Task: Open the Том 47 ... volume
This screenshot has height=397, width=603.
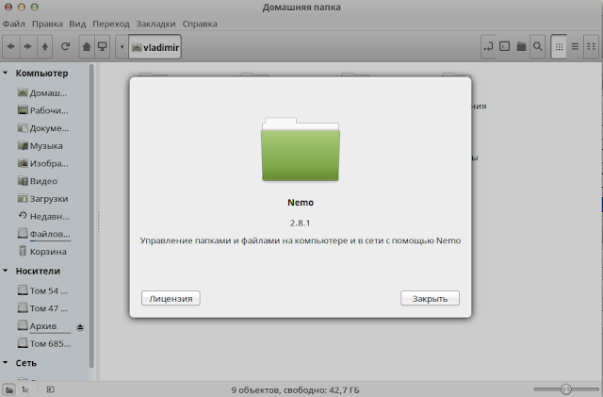Action: point(42,308)
